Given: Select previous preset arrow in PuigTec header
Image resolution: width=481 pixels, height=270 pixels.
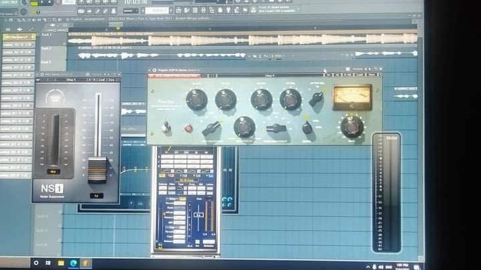Looking at the screenshot, I should tap(365, 69).
